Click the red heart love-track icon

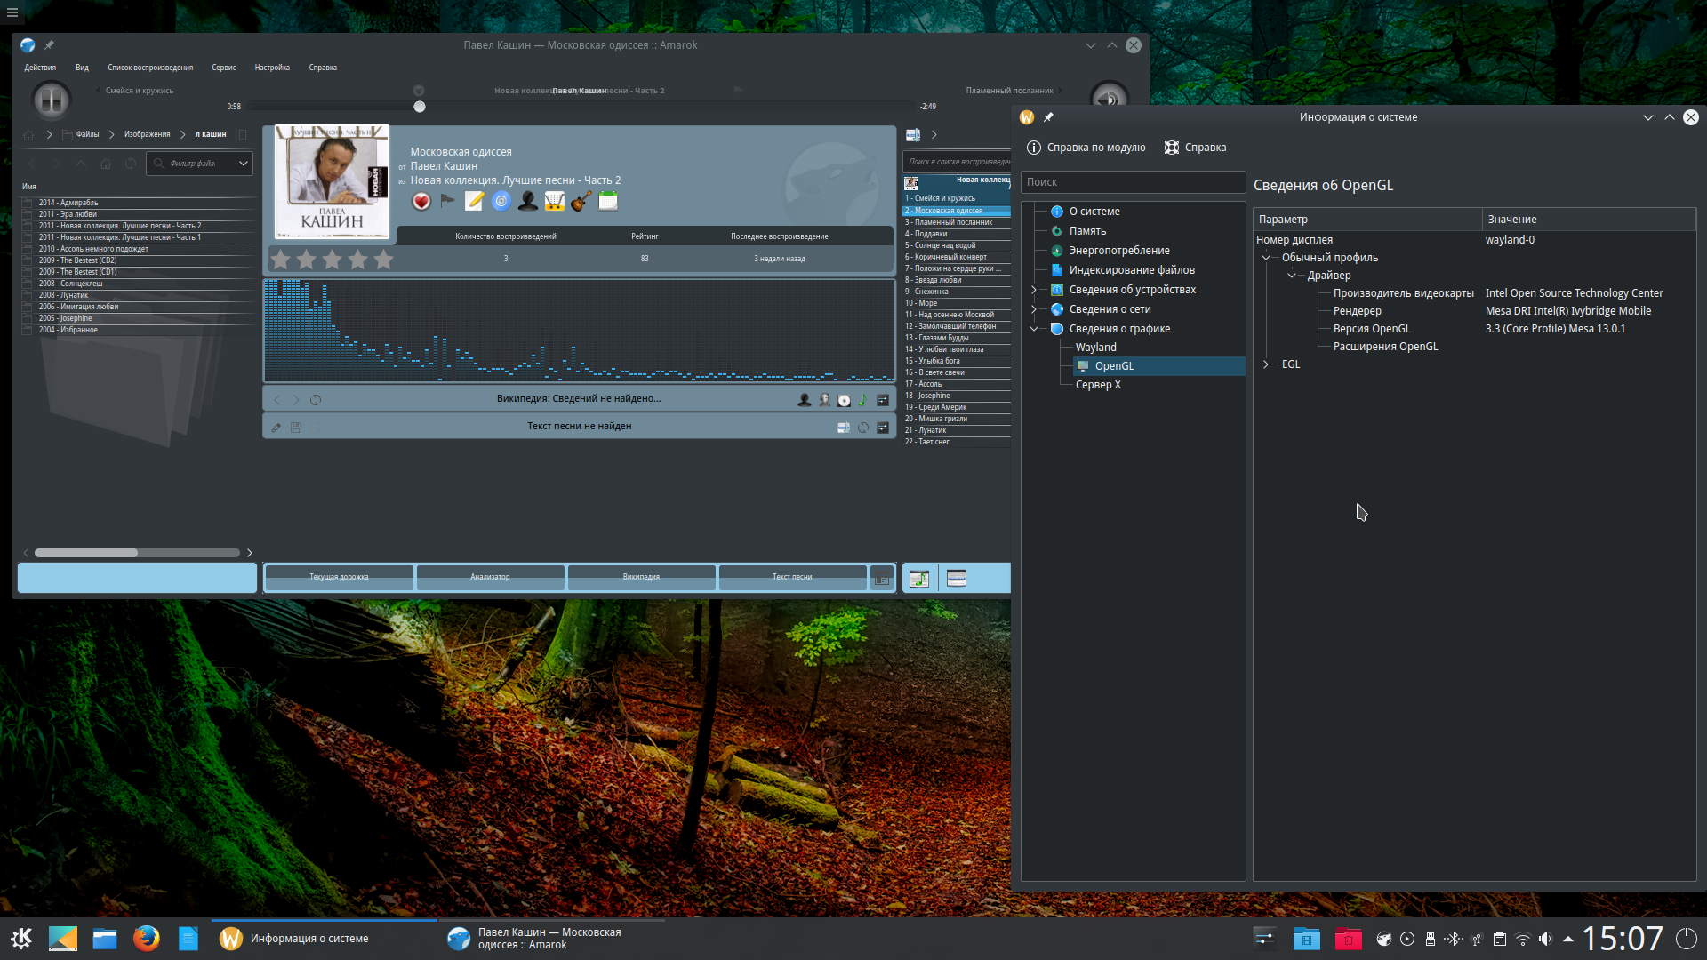pyautogui.click(x=421, y=202)
